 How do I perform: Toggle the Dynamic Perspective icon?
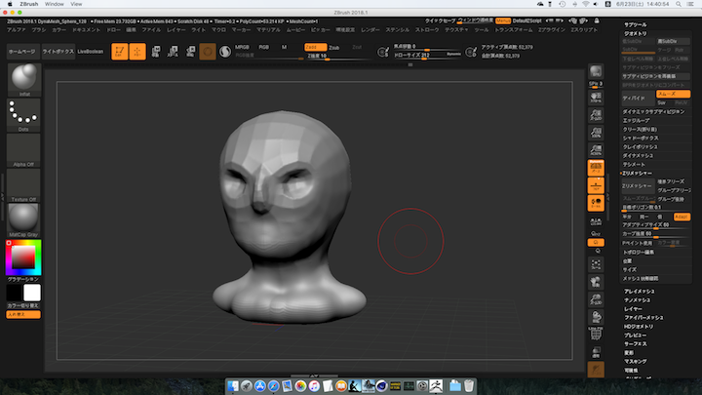coord(596,168)
